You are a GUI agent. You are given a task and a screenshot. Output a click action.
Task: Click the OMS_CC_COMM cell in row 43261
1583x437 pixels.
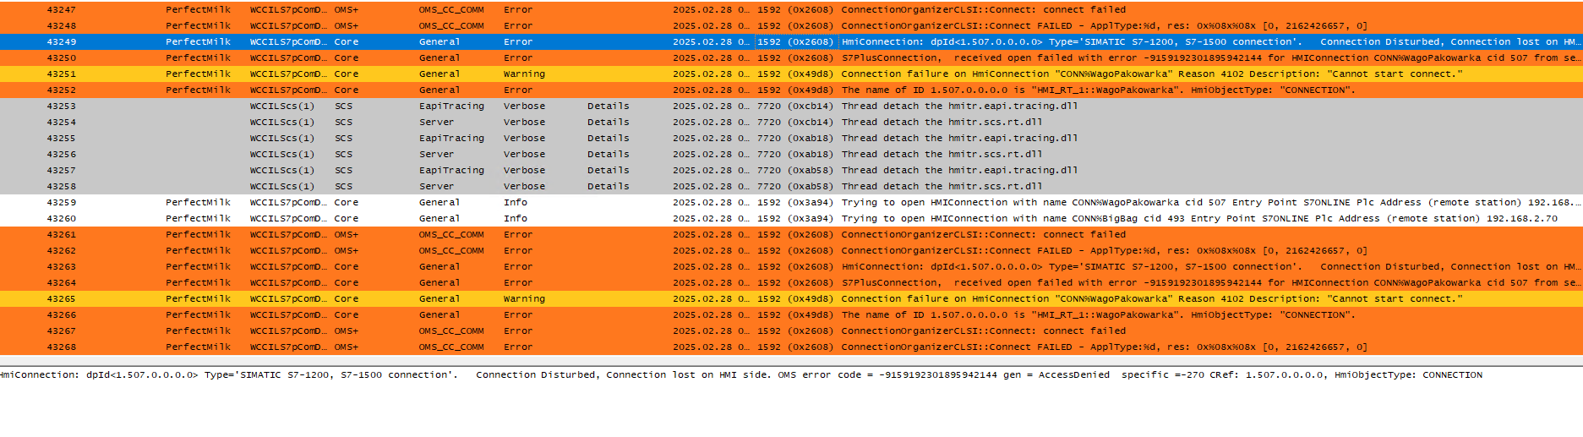pyautogui.click(x=451, y=235)
